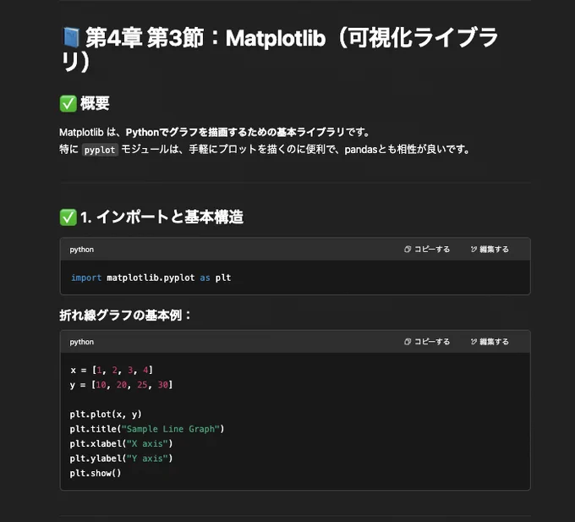
Task: Click the line import matplotlib.pyplot as plt
Action: pyautogui.click(x=151, y=277)
